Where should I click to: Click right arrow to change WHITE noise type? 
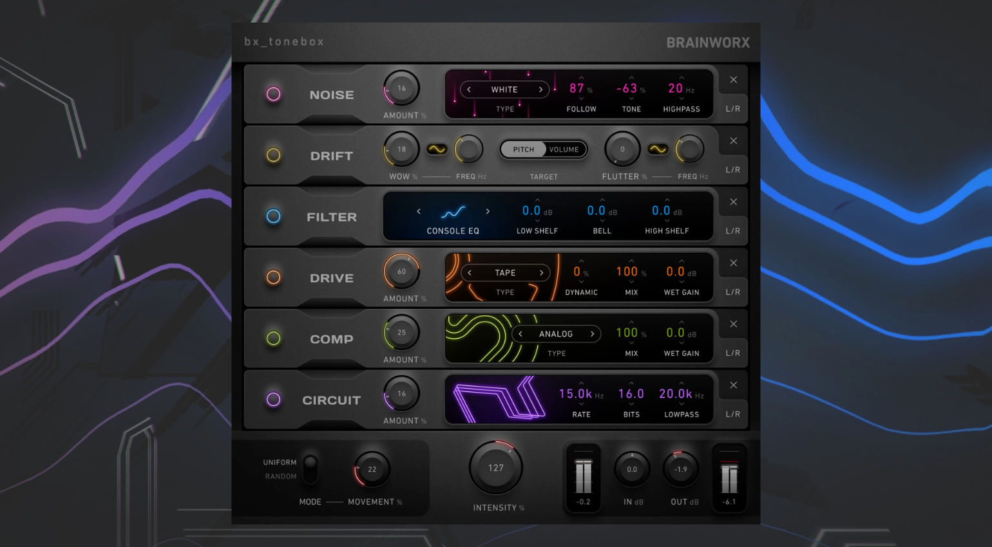(542, 89)
